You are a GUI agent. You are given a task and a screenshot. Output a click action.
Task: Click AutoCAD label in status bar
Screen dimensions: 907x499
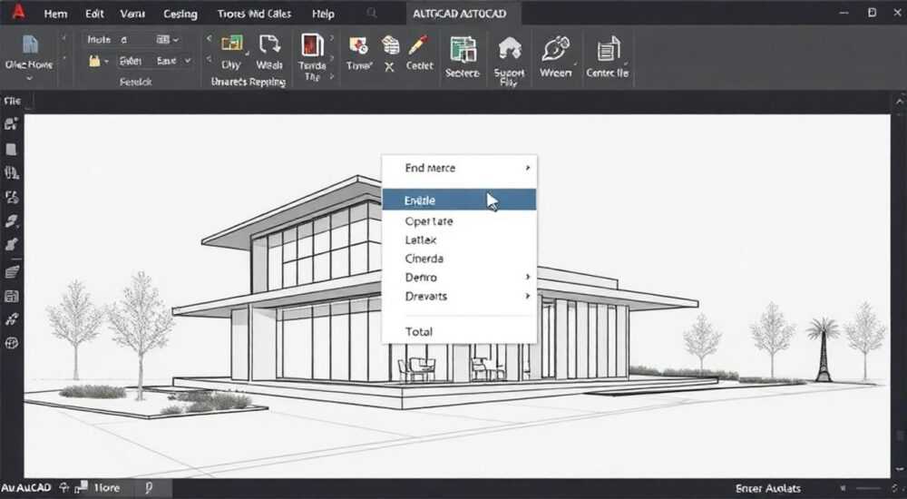(26, 488)
